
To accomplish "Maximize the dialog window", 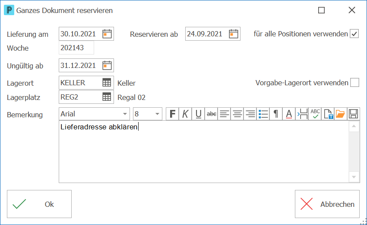I will [321, 10].
